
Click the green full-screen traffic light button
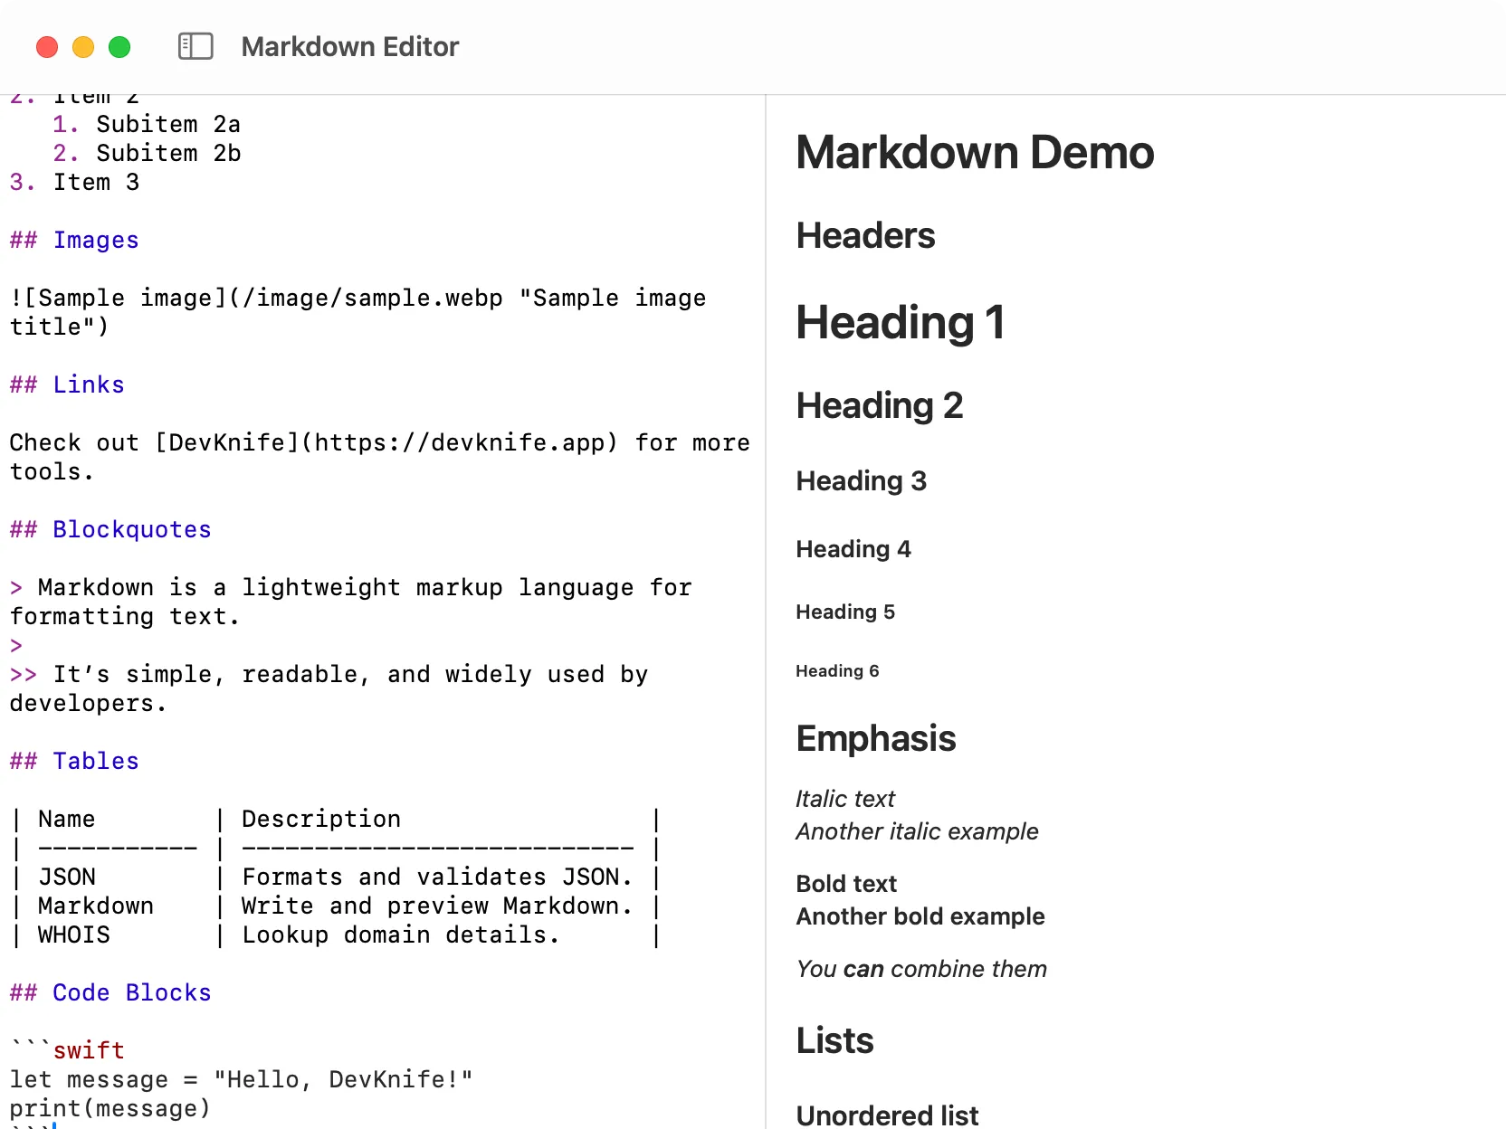tap(119, 46)
